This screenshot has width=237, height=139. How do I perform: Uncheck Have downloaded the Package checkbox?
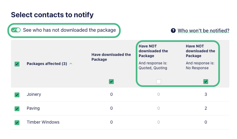(x=111, y=82)
